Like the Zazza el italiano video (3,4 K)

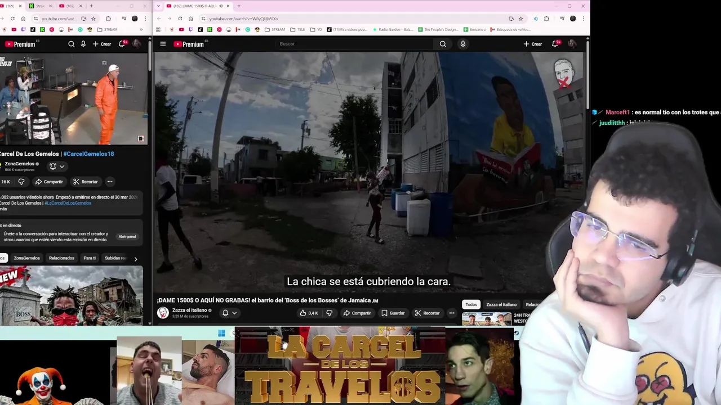[309, 313]
